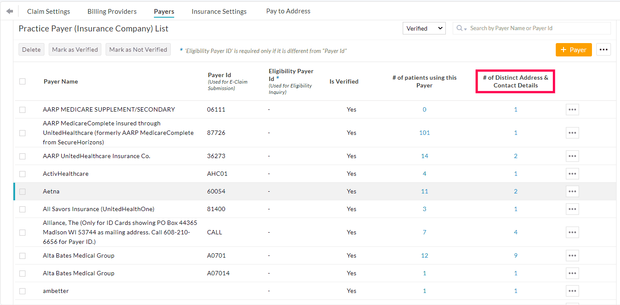
Task: Switch to the Billing Providers tab
Action: coord(112,11)
